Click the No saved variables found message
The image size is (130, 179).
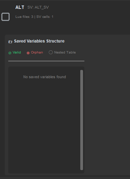(x=45, y=77)
